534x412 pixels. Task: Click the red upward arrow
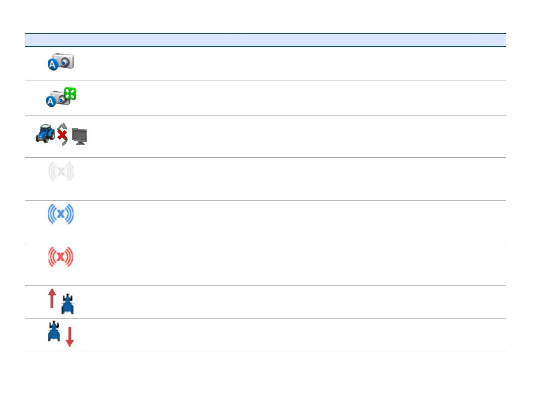52,298
